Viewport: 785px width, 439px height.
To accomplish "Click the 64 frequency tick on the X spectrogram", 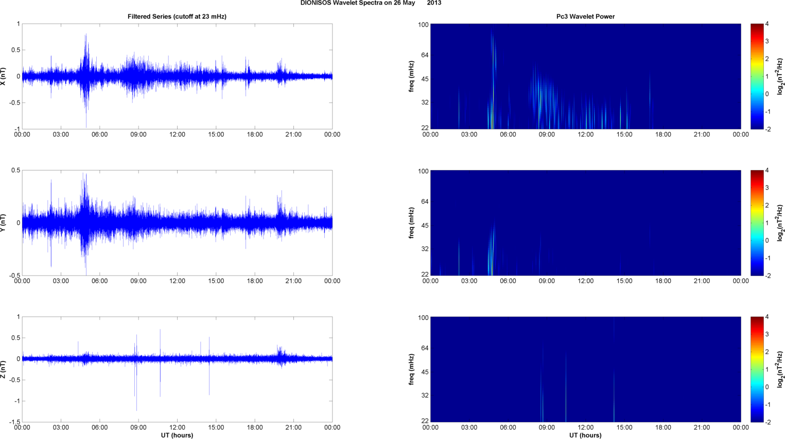I will pos(424,55).
